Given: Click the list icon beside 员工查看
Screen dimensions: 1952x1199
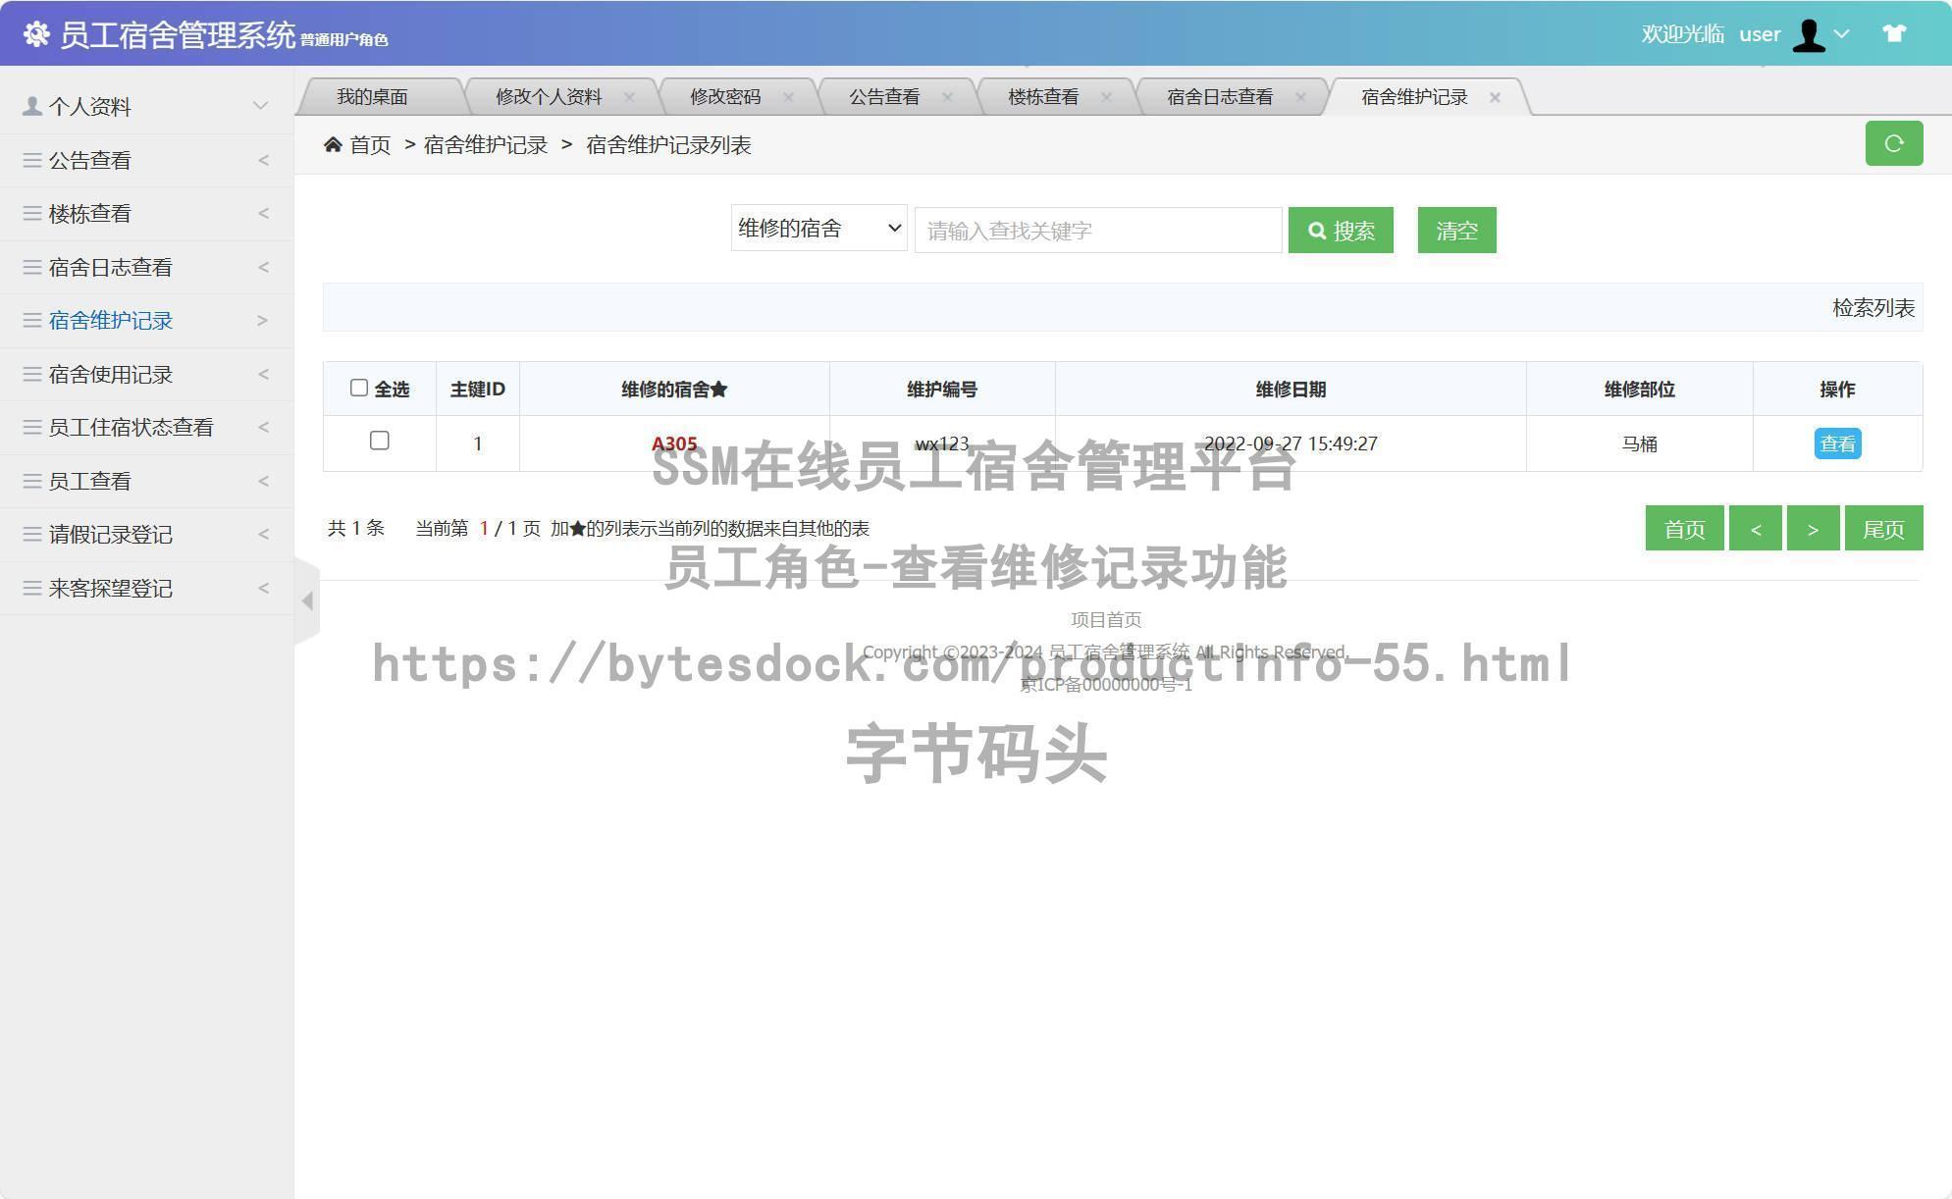Looking at the screenshot, I should click(32, 481).
